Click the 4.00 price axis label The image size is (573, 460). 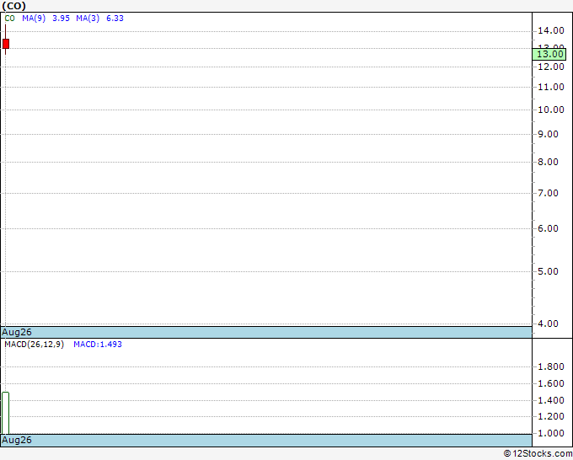point(548,324)
